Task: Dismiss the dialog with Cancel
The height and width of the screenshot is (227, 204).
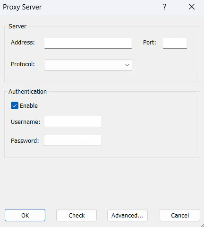Action: [180, 215]
